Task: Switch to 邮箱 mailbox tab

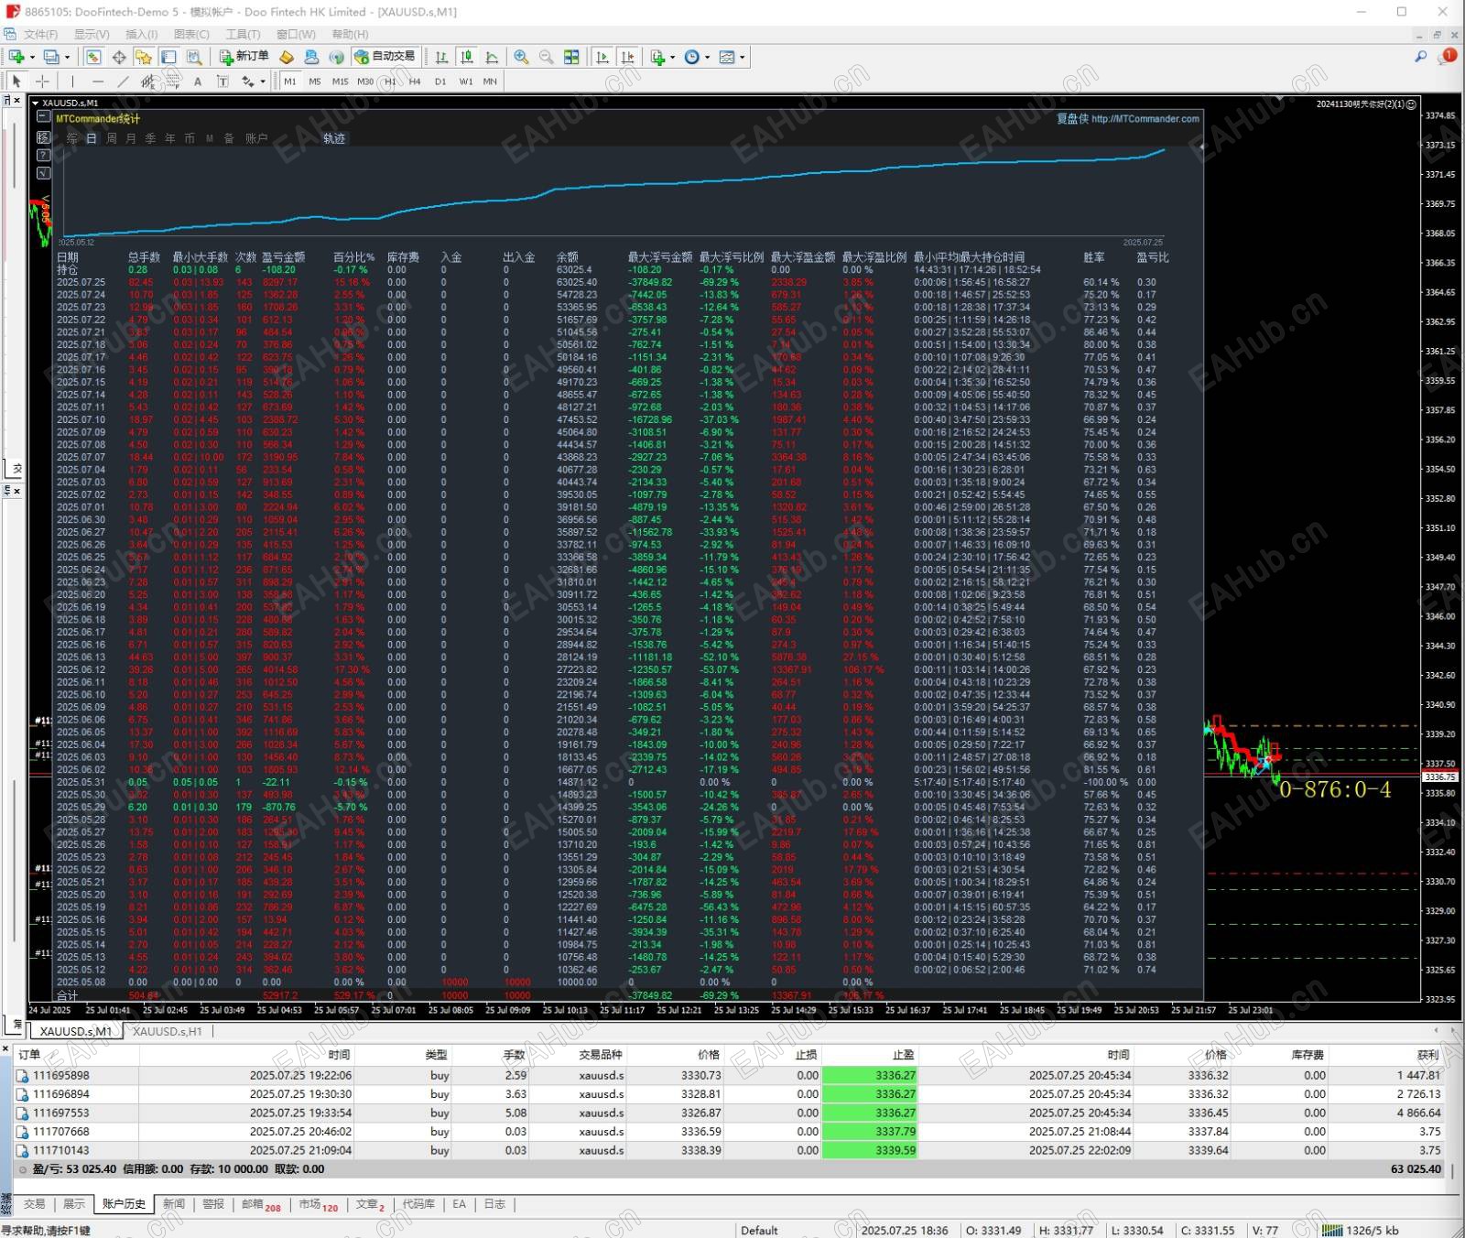Action: point(261,1204)
